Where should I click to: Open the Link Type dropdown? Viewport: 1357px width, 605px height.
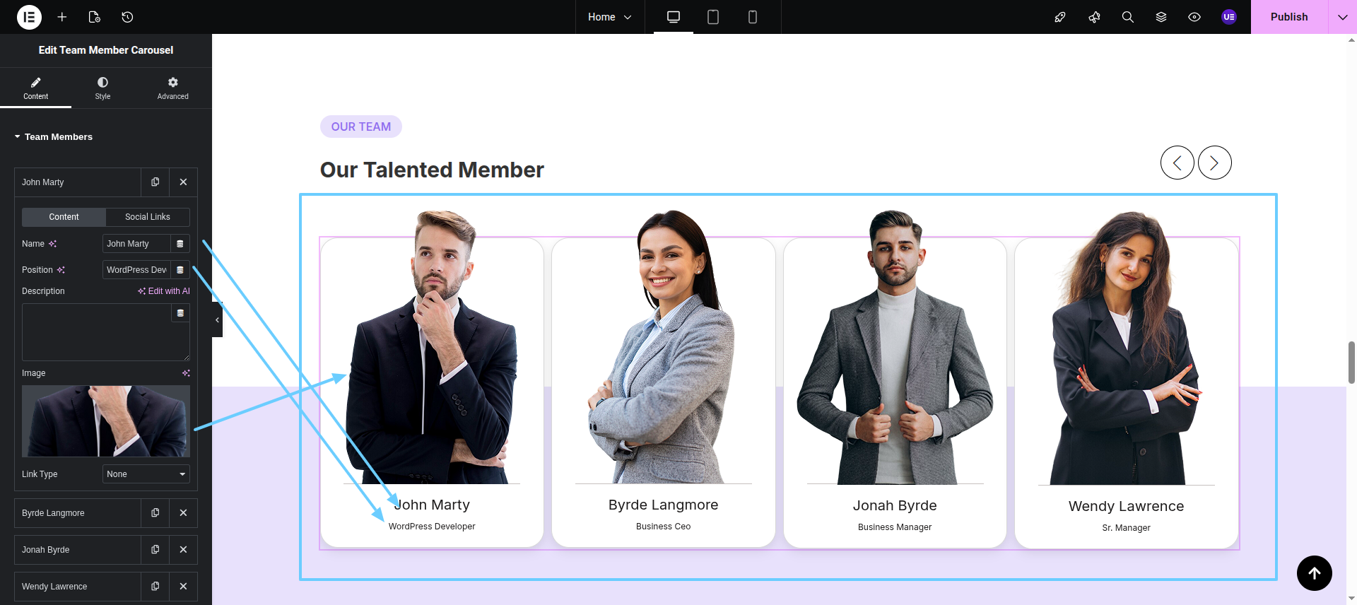point(146,474)
